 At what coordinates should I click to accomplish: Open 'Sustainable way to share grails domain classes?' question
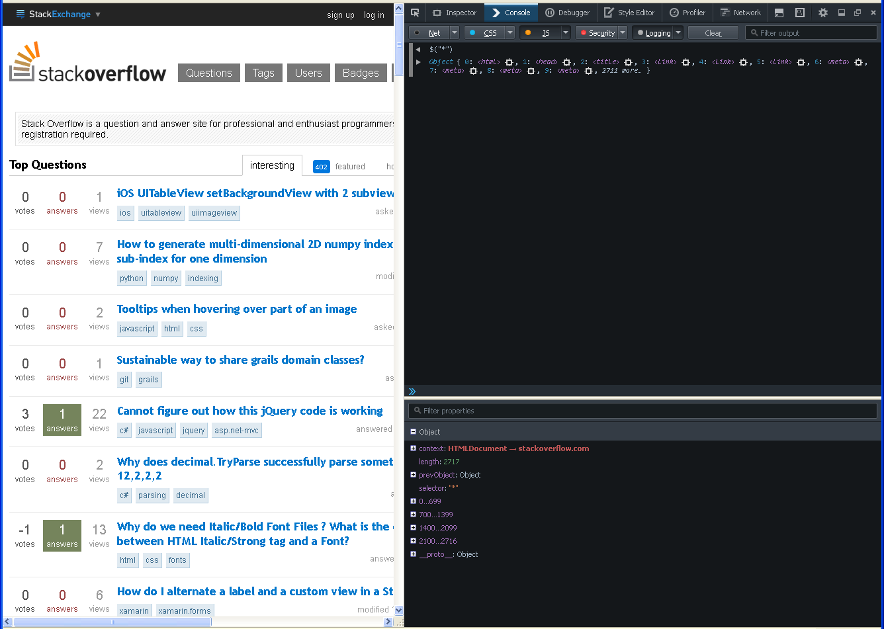coord(241,360)
